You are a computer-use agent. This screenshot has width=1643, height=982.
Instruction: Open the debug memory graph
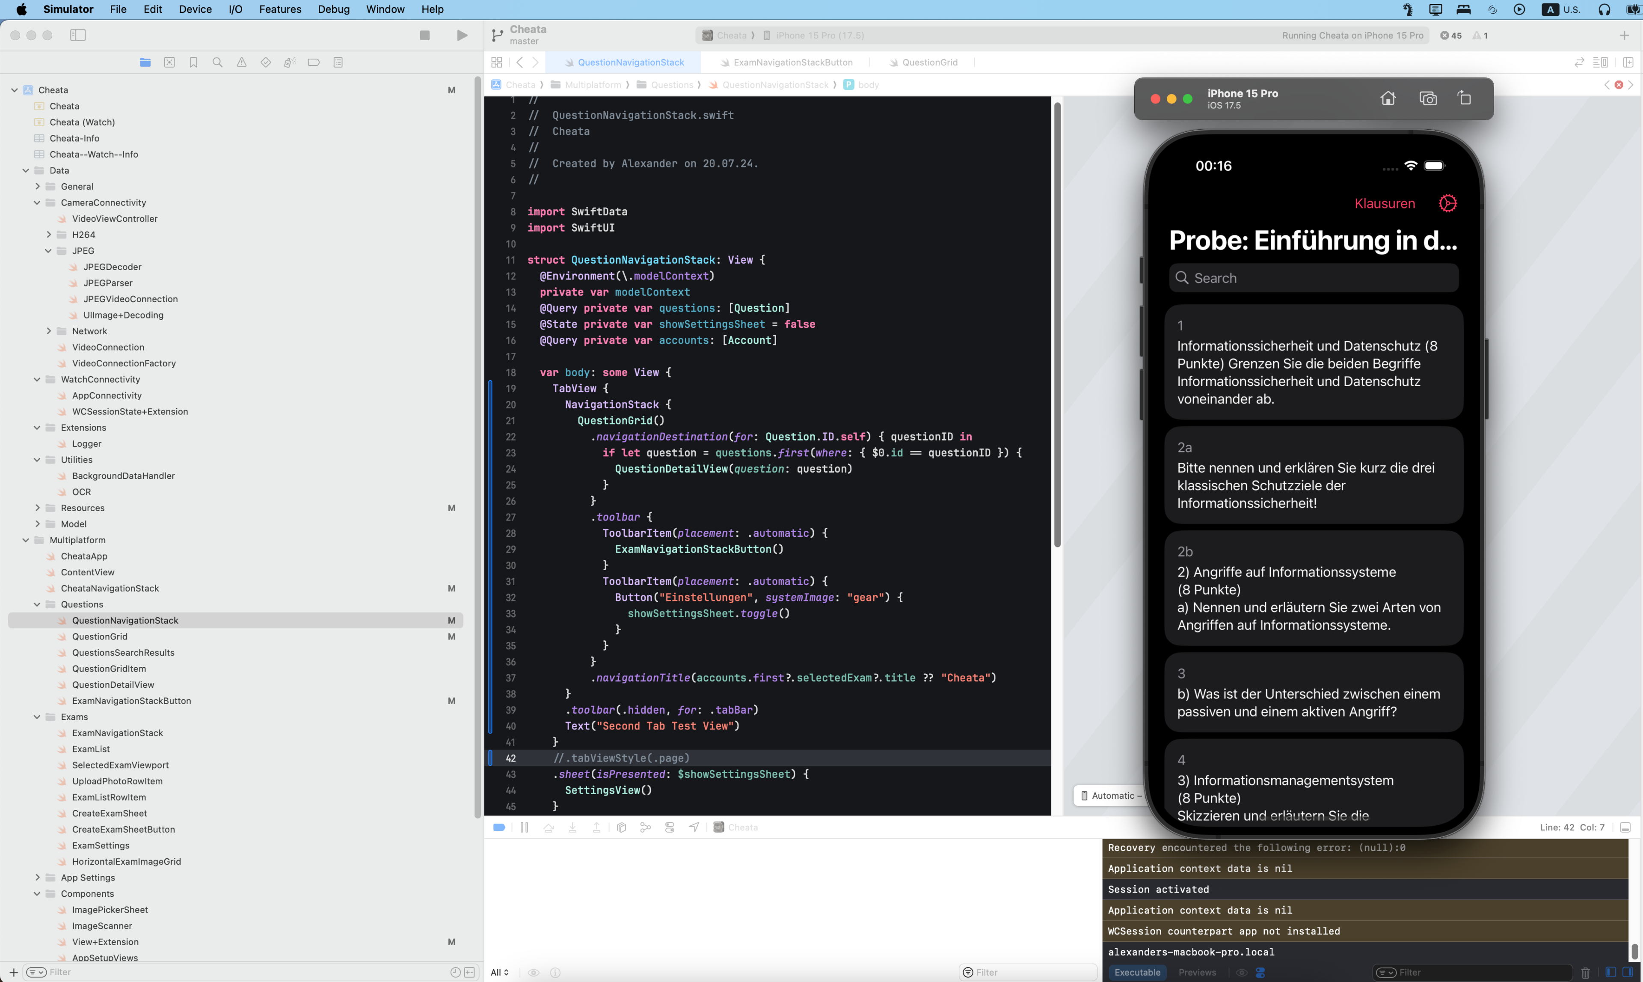[645, 827]
